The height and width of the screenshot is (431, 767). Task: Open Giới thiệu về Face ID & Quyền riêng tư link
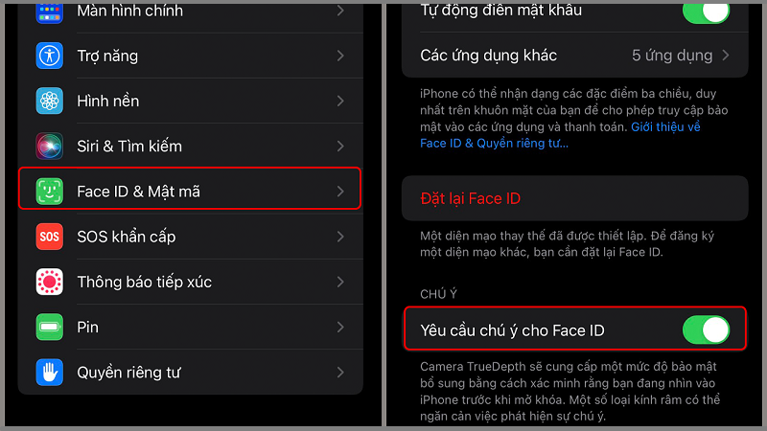tap(560, 135)
